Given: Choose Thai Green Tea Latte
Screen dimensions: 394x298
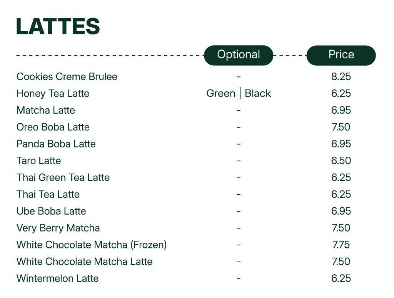Looking at the screenshot, I should click(63, 177).
